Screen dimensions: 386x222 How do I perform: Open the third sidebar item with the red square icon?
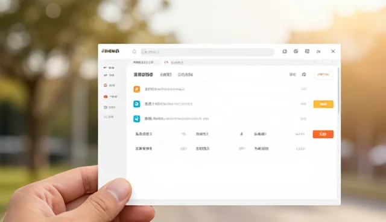(109, 85)
